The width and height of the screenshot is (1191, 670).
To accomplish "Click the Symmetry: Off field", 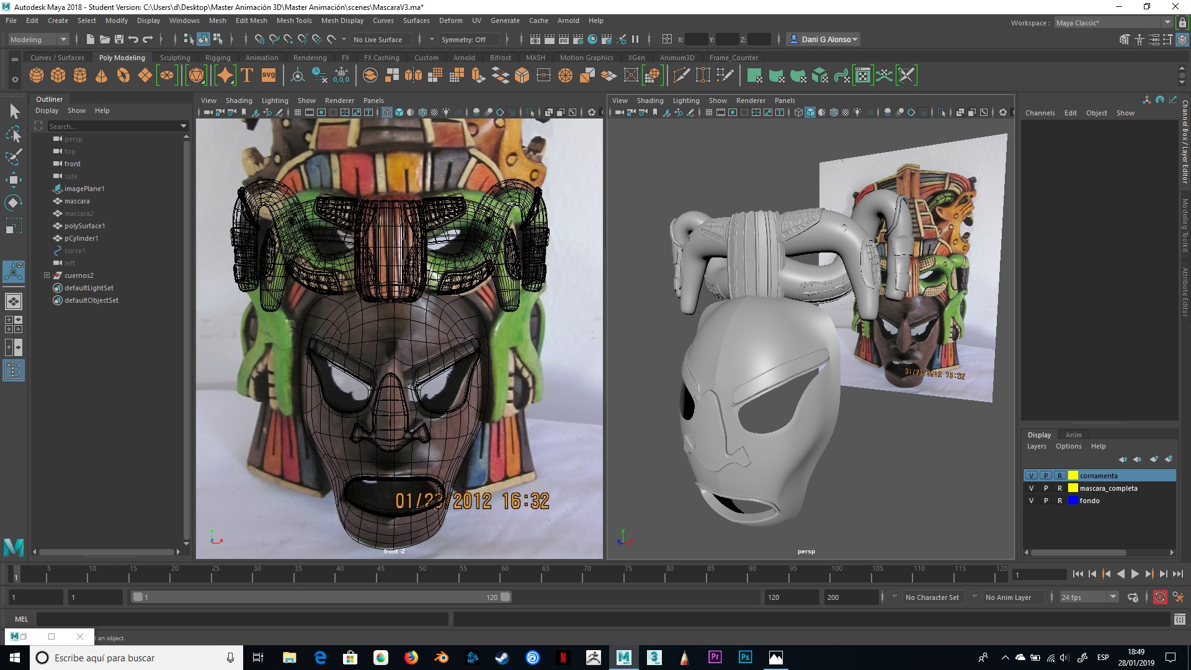I will tap(463, 39).
